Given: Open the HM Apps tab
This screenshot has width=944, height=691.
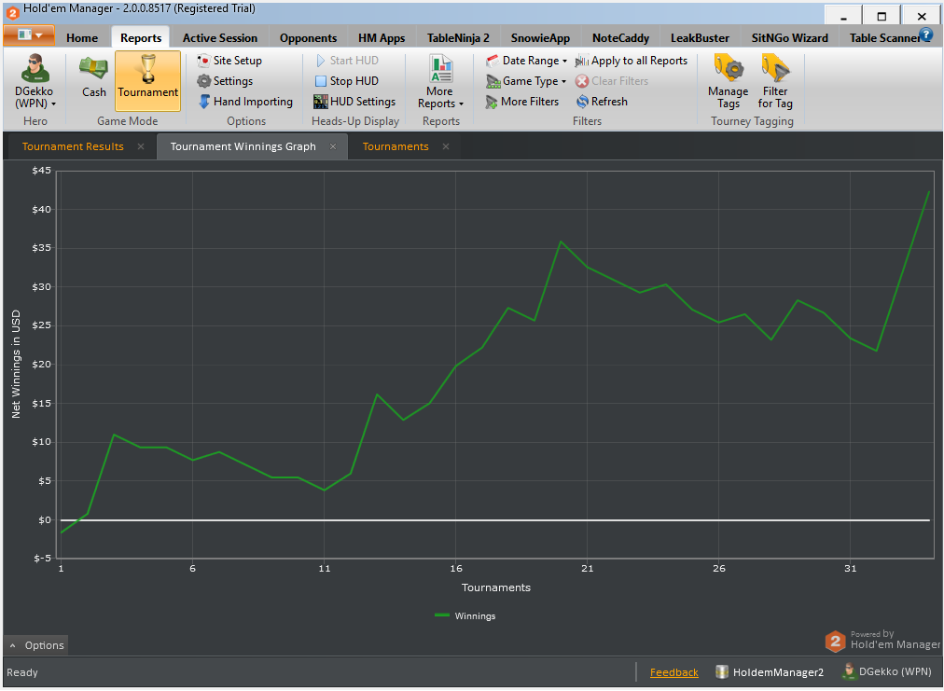Looking at the screenshot, I should coord(382,38).
